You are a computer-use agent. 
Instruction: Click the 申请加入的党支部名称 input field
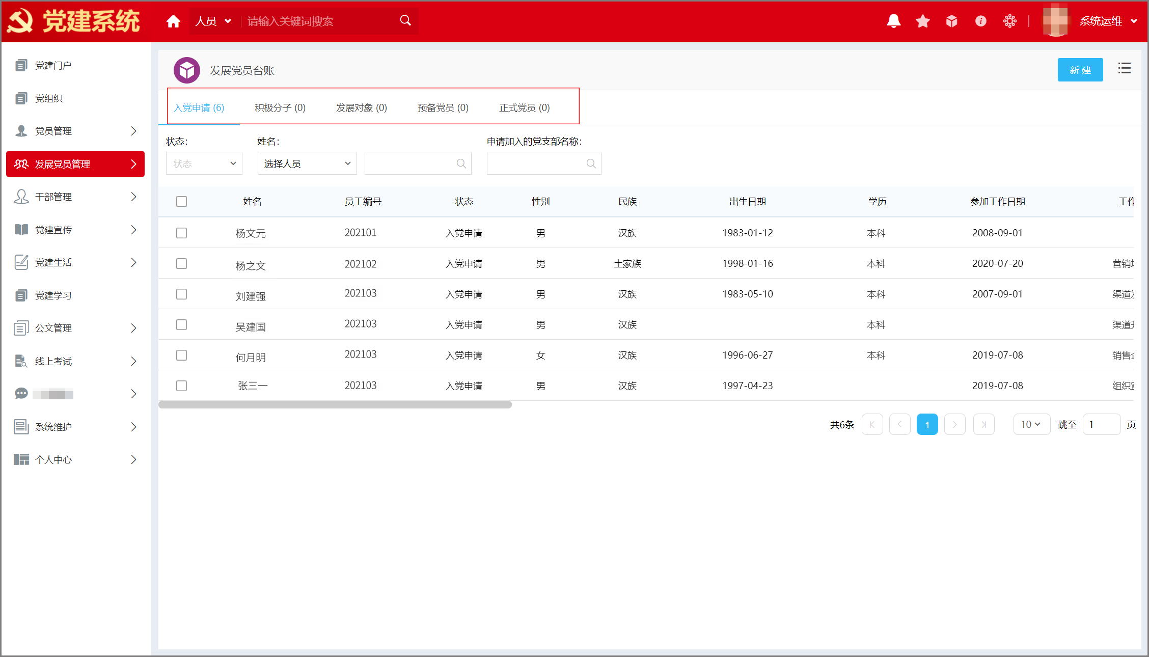tap(544, 163)
